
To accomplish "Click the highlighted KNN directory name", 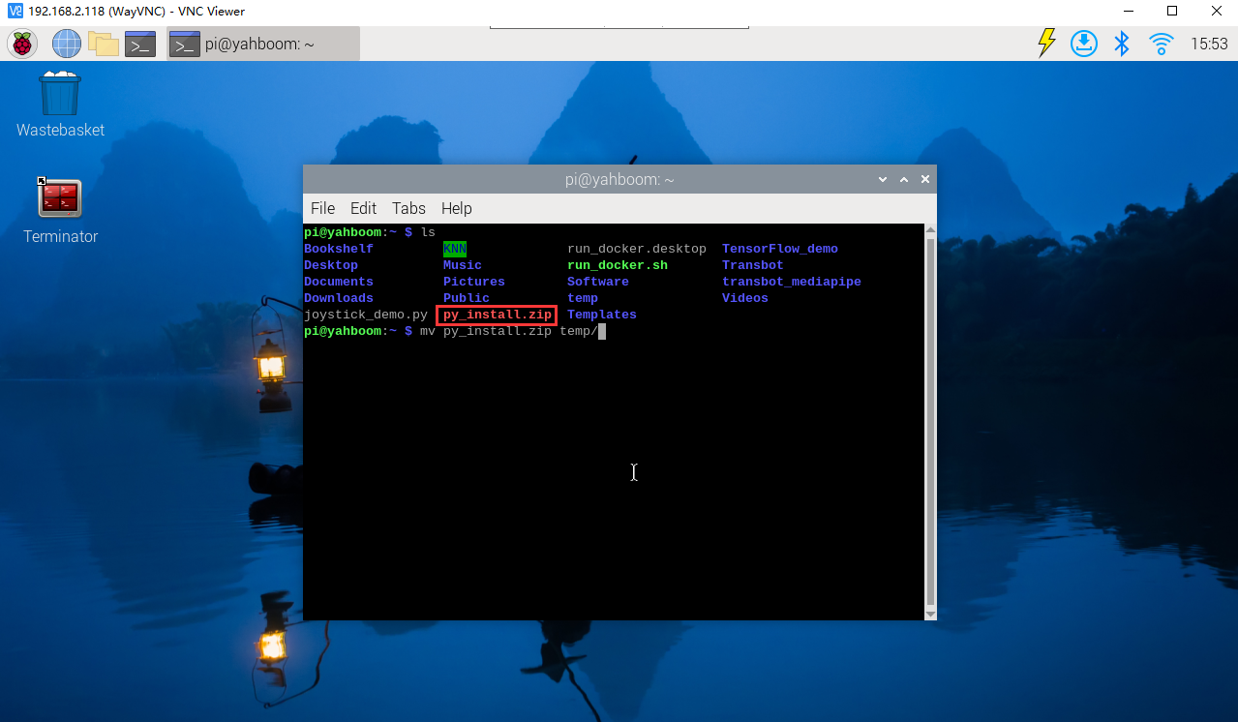I will pyautogui.click(x=455, y=249).
